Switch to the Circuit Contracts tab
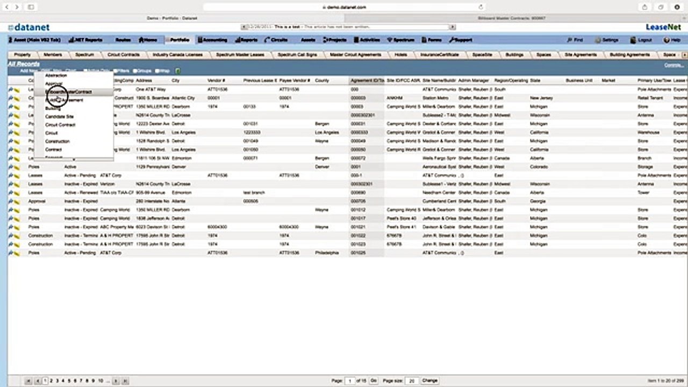This screenshot has width=688, height=387. tap(123, 55)
